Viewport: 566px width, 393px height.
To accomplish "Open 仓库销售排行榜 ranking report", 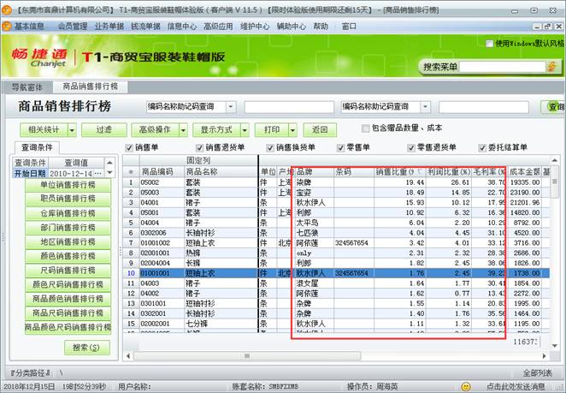I will [x=68, y=213].
